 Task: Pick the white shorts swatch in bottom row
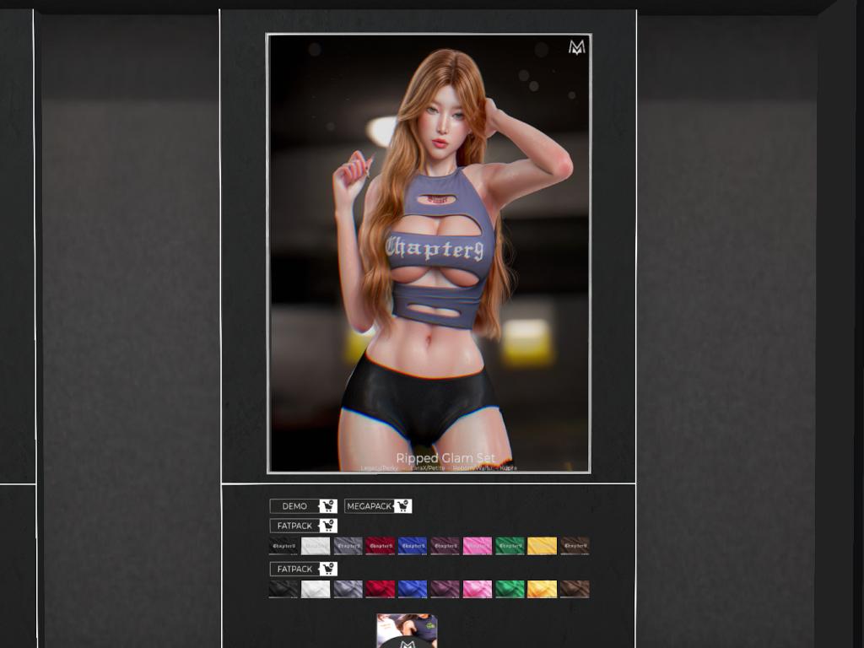[316, 589]
